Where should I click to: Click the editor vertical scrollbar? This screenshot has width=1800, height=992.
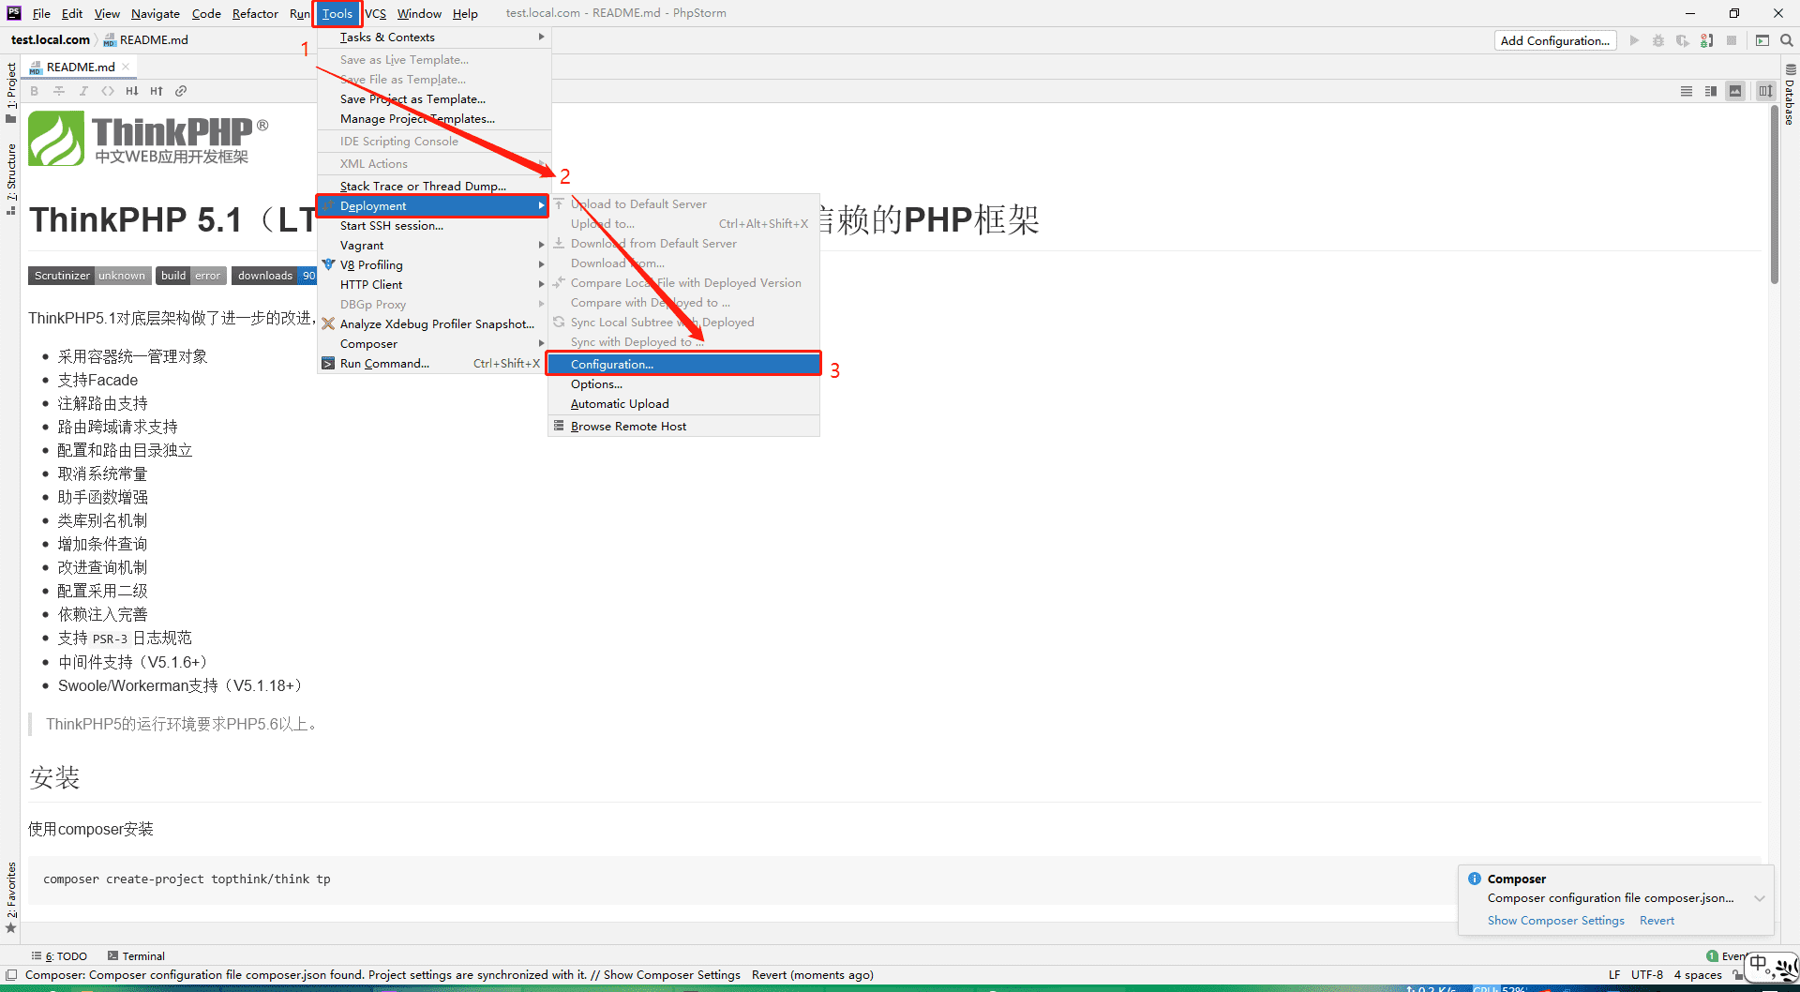tap(1774, 195)
